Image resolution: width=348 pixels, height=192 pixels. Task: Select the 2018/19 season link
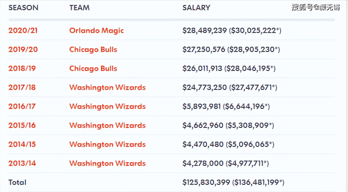pos(22,68)
